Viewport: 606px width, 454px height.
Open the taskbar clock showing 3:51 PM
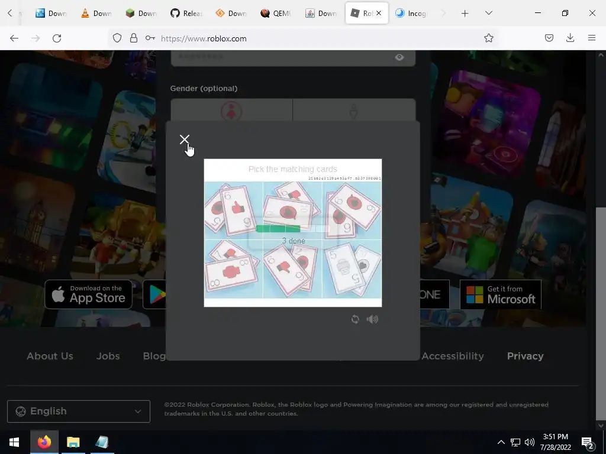click(x=555, y=442)
